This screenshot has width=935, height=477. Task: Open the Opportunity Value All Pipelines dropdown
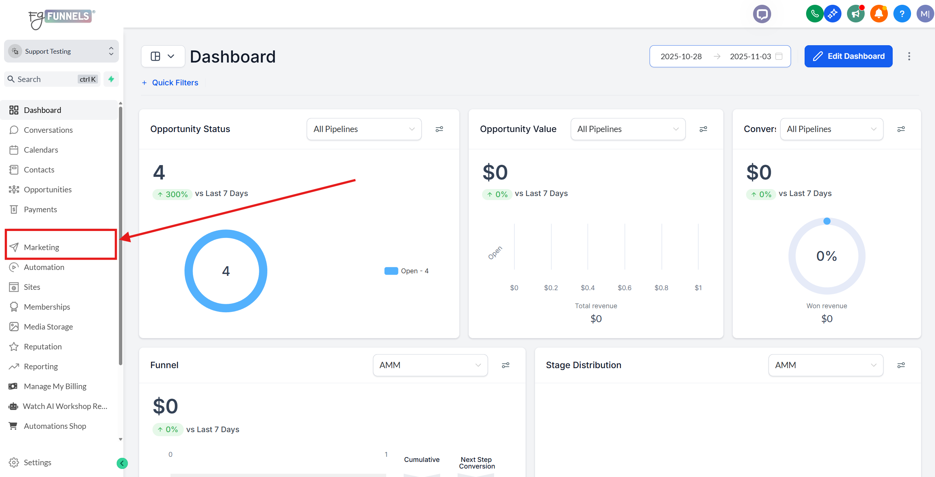pos(628,129)
